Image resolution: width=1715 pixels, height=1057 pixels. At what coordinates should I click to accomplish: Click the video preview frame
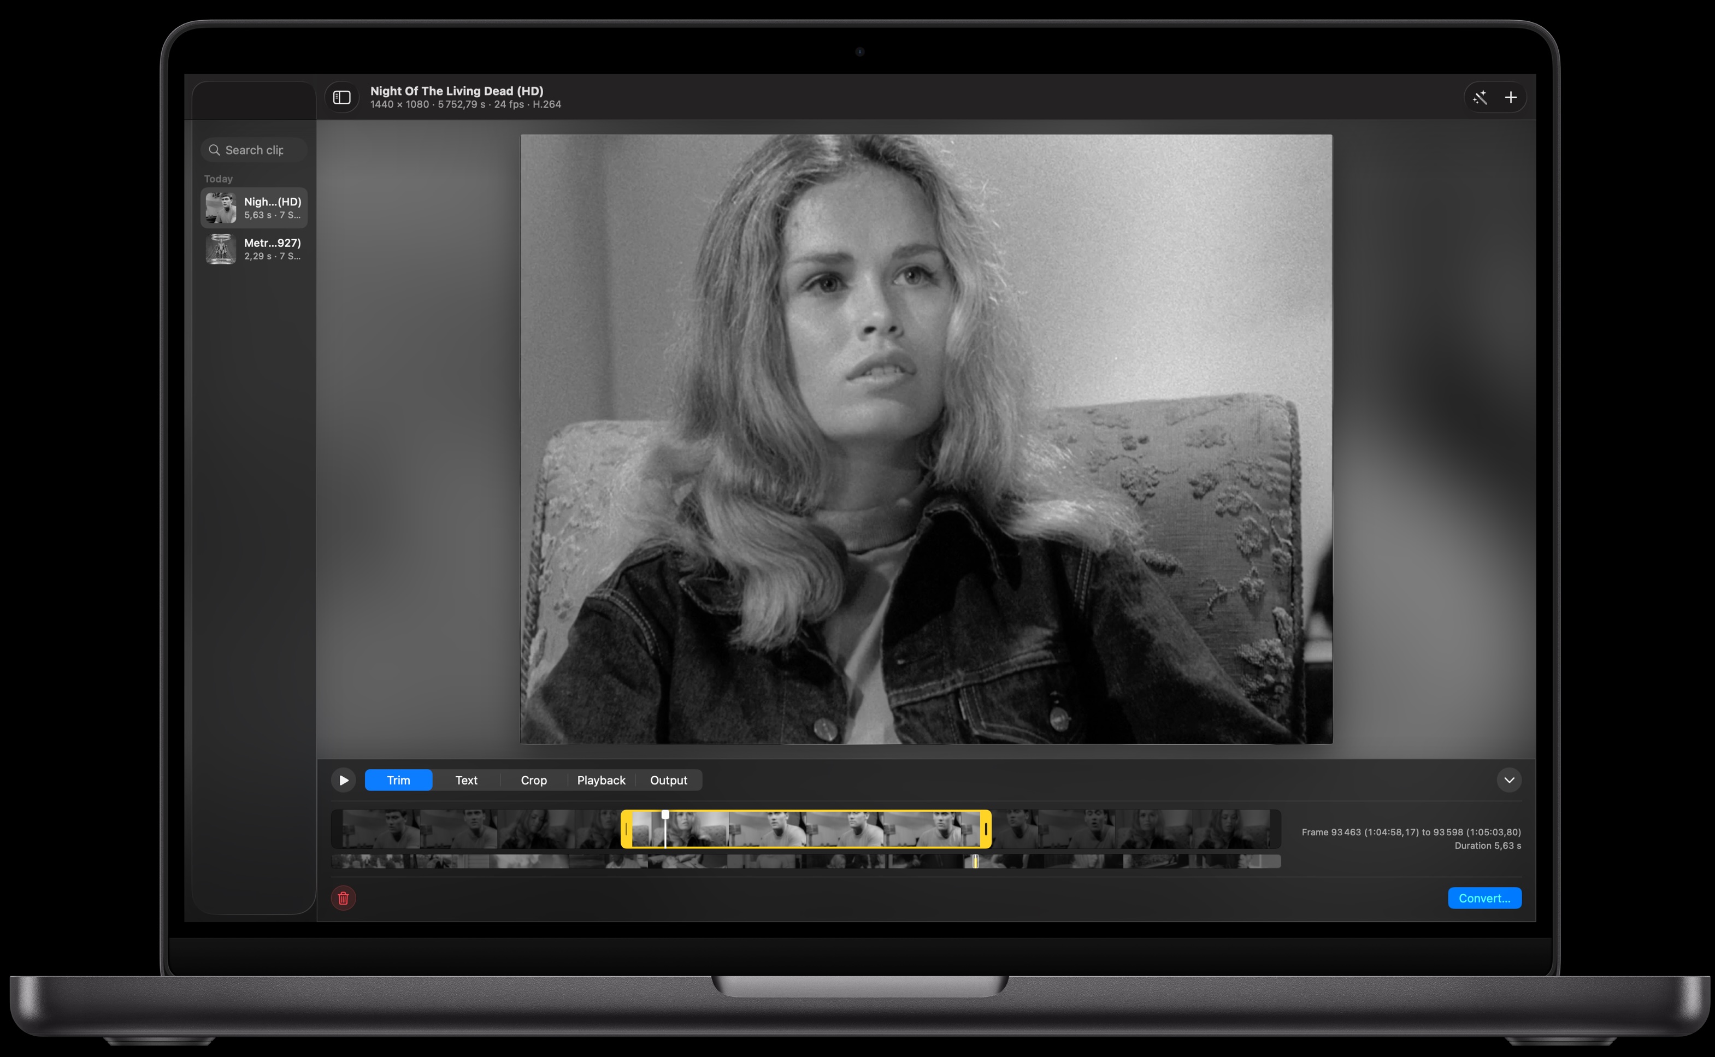click(x=926, y=439)
